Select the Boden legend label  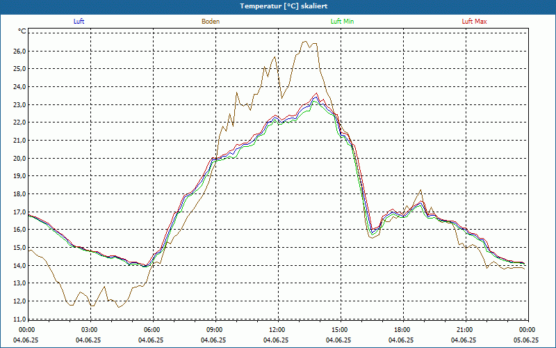(x=211, y=22)
